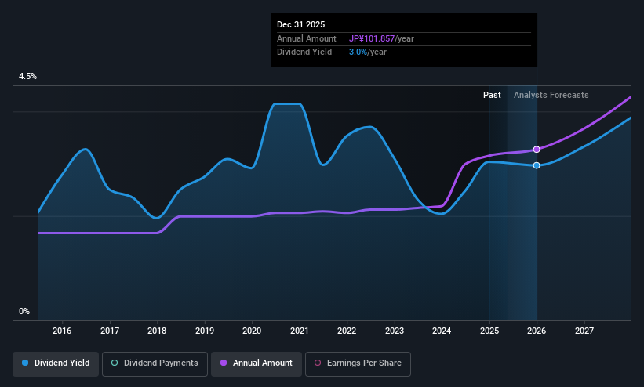This screenshot has width=644, height=387.
Task: Click the teal Dividend Payments circle icon
Action: coord(115,363)
